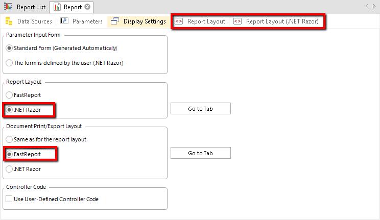380x220 pixels.
Task: Click the Data Sources stacked icon
Action: (x=9, y=21)
